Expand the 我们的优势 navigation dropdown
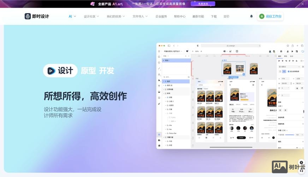308x177 pixels. (x=116, y=16)
